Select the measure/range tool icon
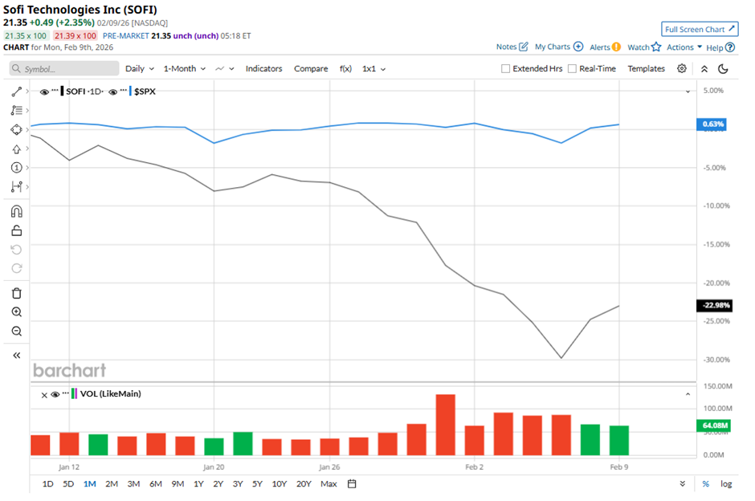This screenshot has height=501, width=755. 16,187
